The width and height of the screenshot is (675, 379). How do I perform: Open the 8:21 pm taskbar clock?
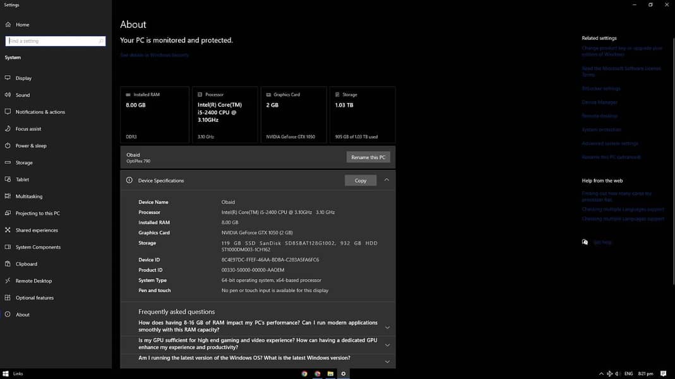point(645,374)
